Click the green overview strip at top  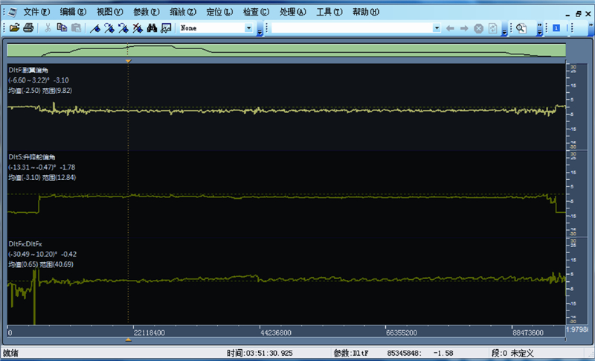[286, 50]
